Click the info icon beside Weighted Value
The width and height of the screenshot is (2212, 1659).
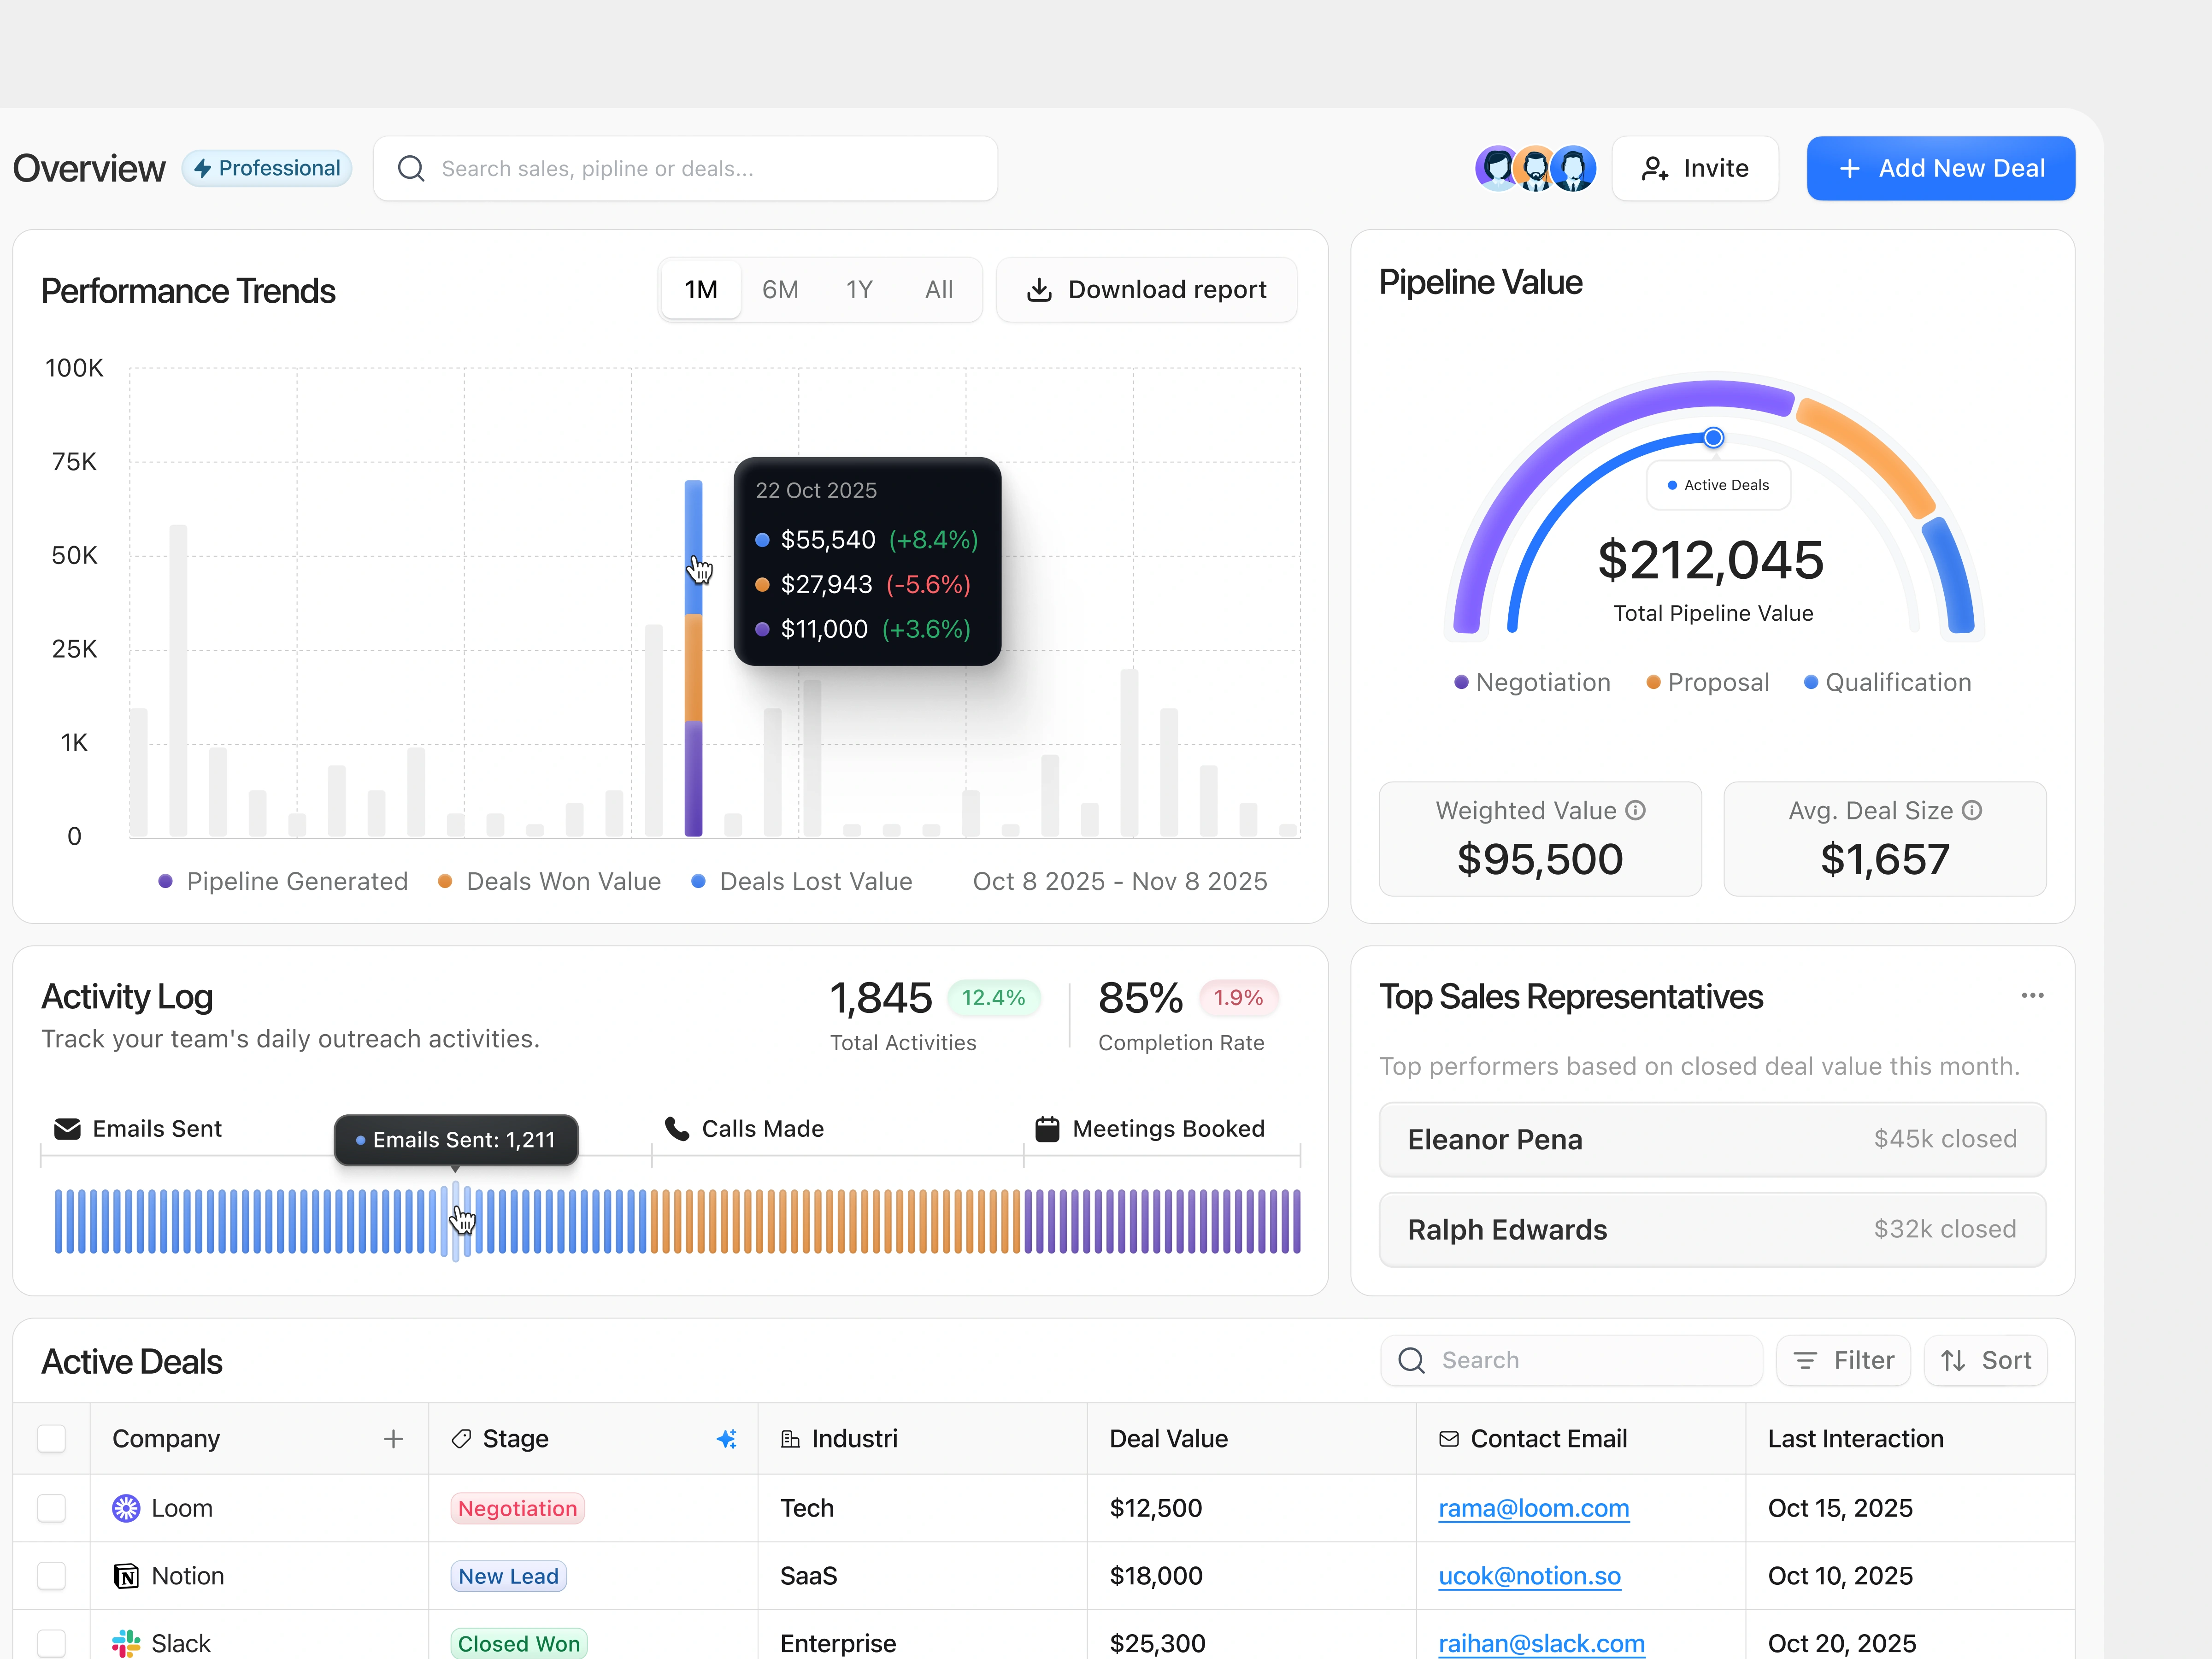click(x=1635, y=810)
